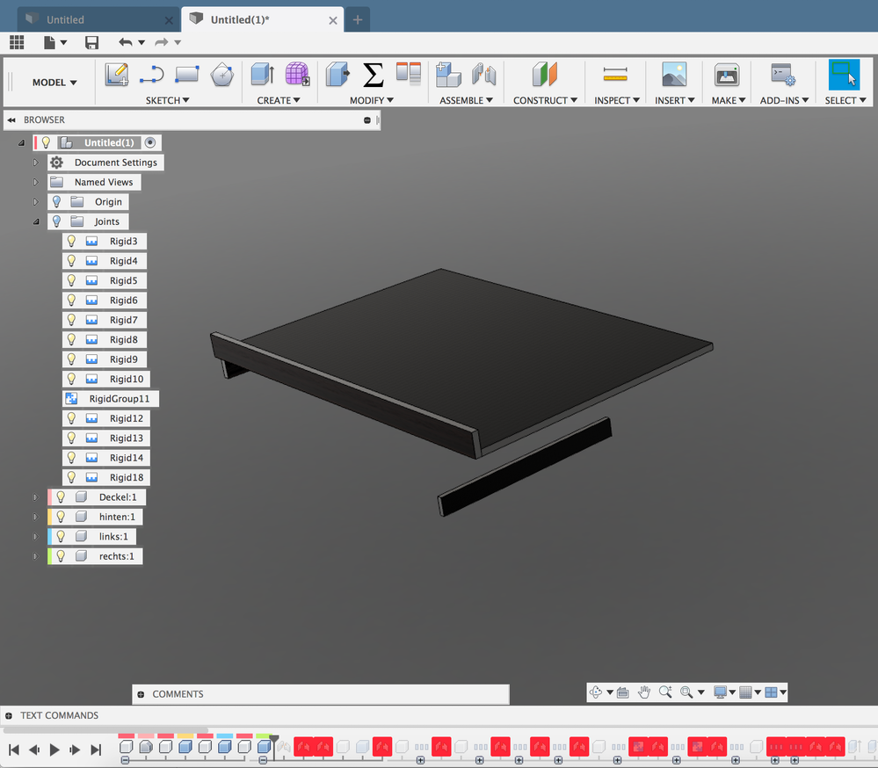Toggle visibility of the Joints folder
Viewport: 878px width, 768px height.
pyautogui.click(x=57, y=221)
